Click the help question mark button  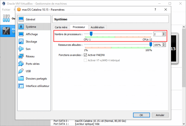pyautogui.click(x=155, y=9)
